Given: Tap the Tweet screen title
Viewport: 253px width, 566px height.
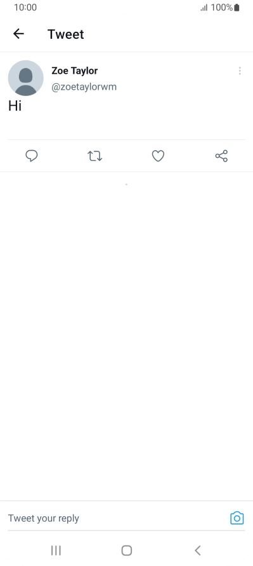Looking at the screenshot, I should tap(66, 34).
